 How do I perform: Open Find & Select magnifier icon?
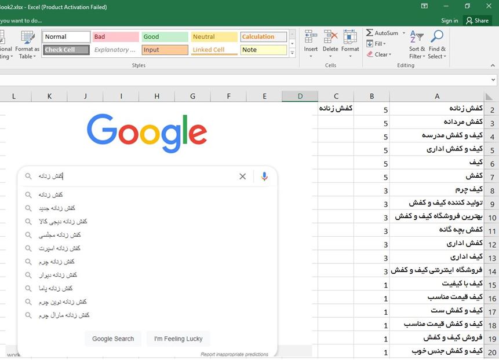tap(437, 36)
